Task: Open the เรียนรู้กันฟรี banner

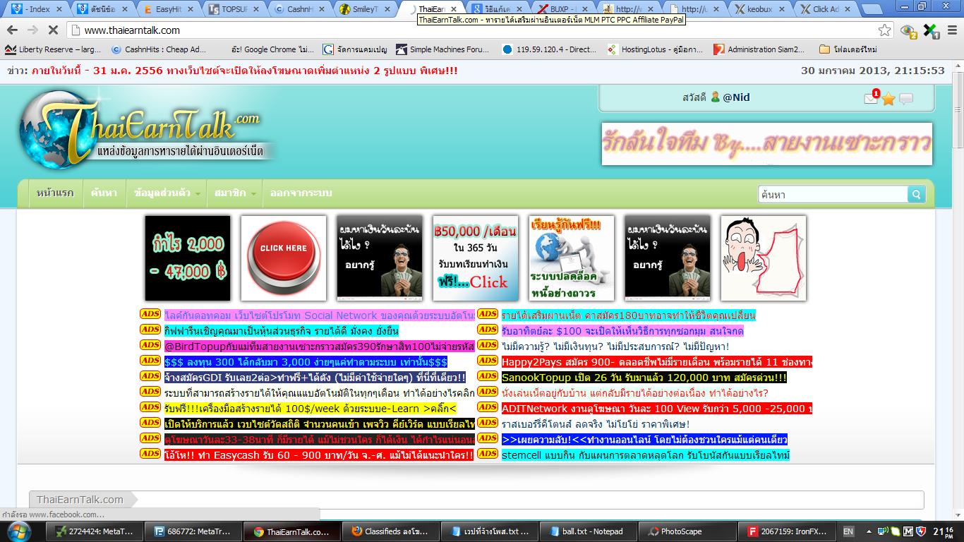Action: pyautogui.click(x=572, y=258)
